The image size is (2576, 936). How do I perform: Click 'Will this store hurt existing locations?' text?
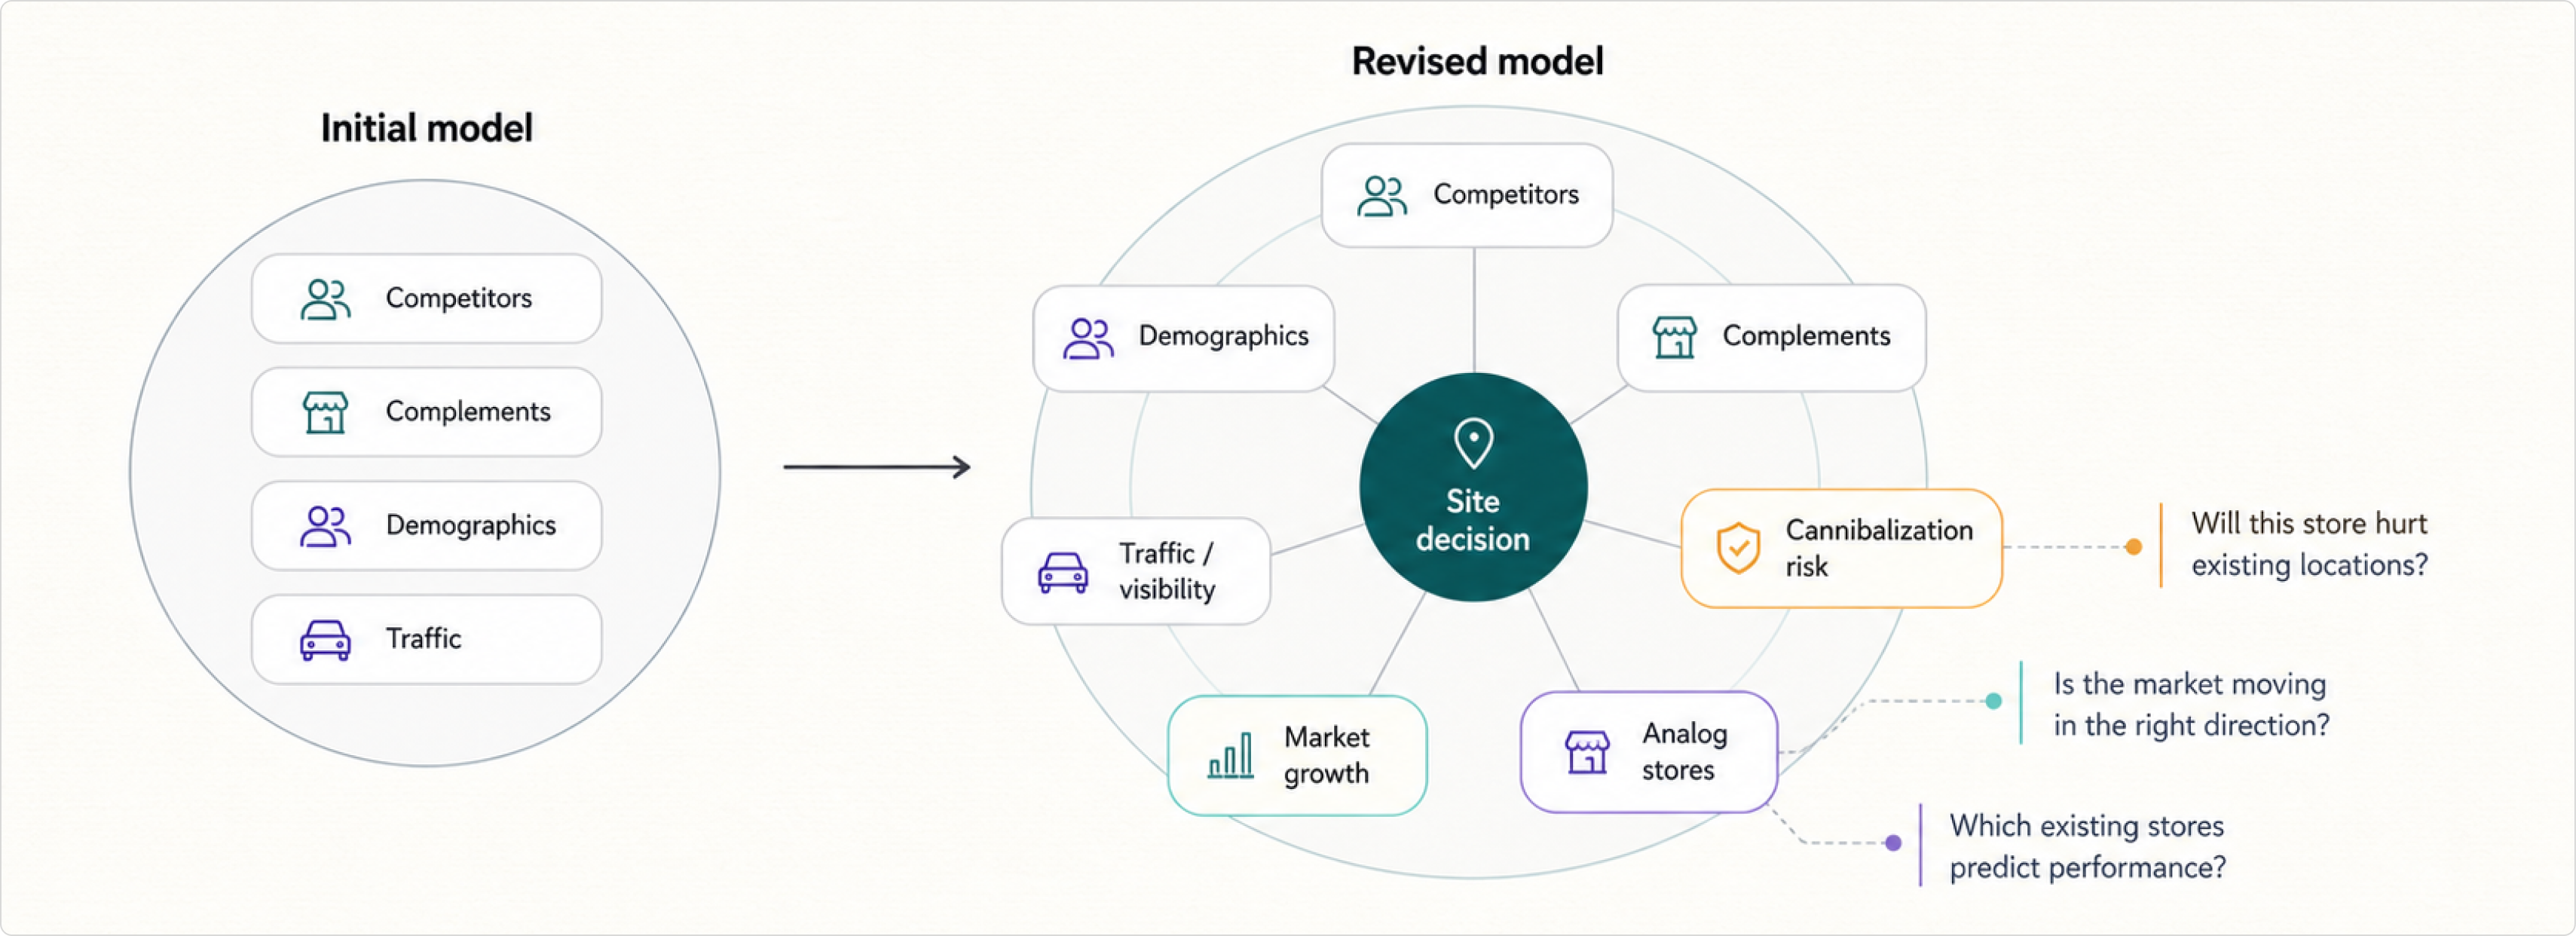2309,544
